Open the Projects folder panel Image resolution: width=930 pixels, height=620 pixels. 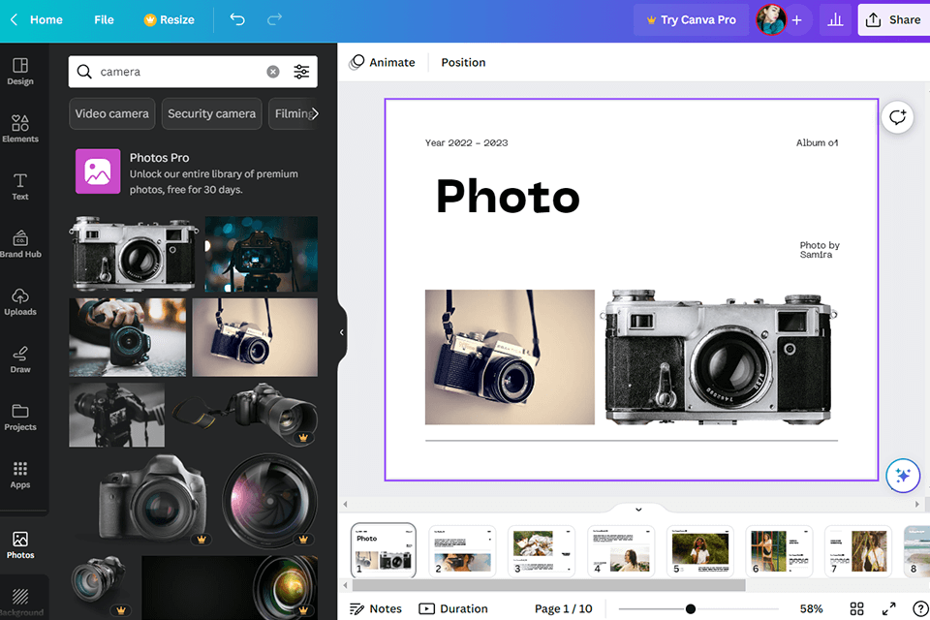click(x=20, y=417)
